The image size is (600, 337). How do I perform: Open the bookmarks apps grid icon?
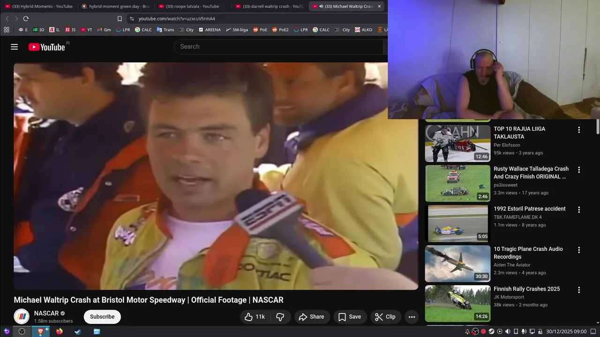[x=7, y=29]
